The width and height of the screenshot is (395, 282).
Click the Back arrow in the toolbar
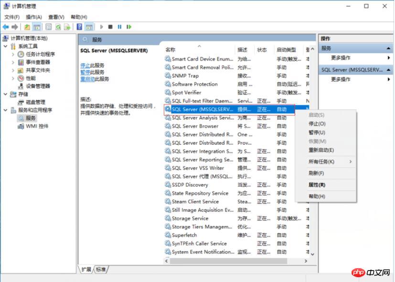coord(6,27)
